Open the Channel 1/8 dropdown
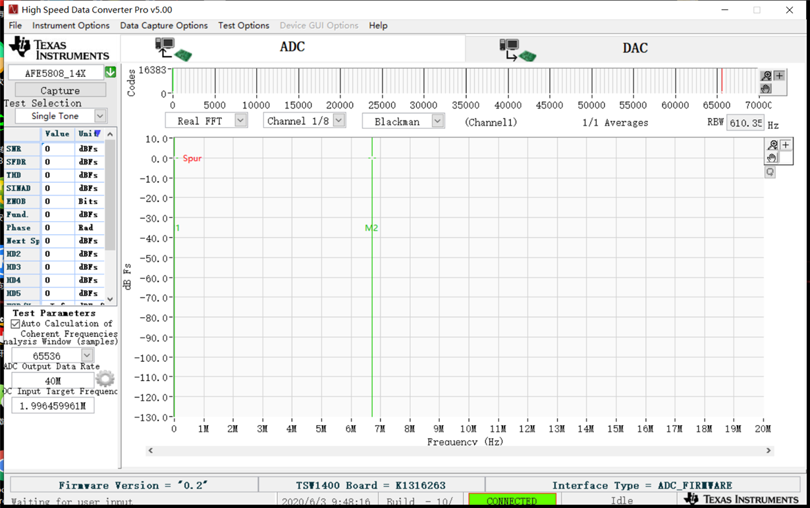Image resolution: width=810 pixels, height=508 pixels. coord(339,120)
